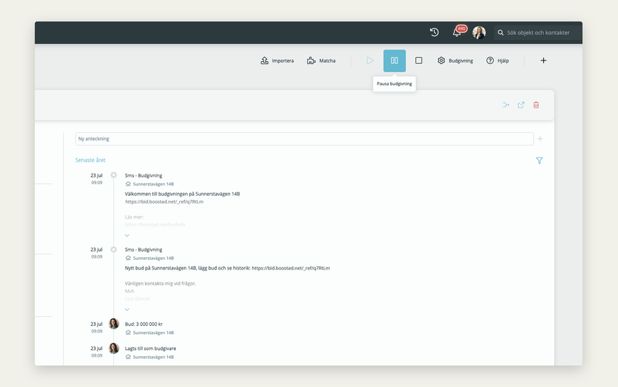Click gear icon of first Sms entry
Screen dimensions: 618x387
[x=113, y=175]
